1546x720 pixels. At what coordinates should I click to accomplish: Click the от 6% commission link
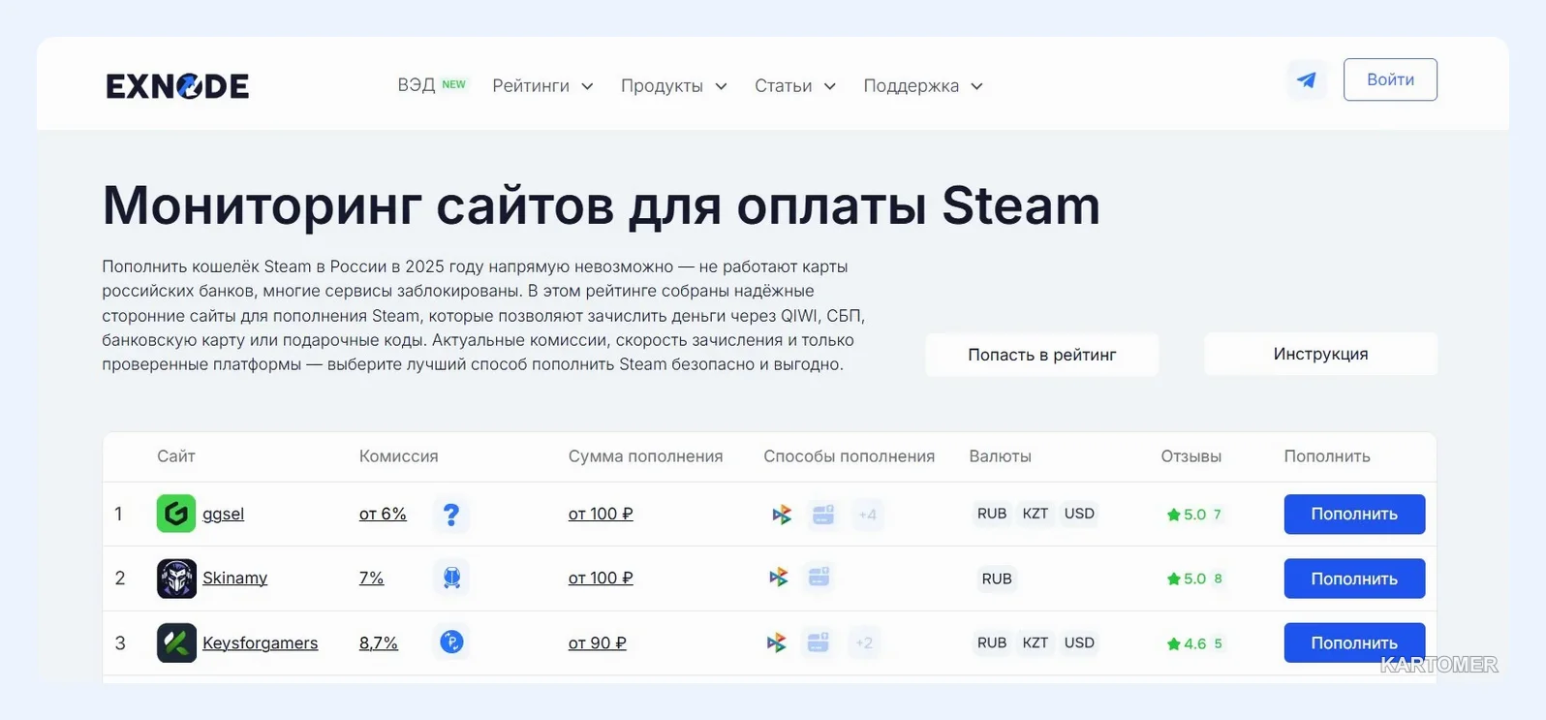point(383,515)
